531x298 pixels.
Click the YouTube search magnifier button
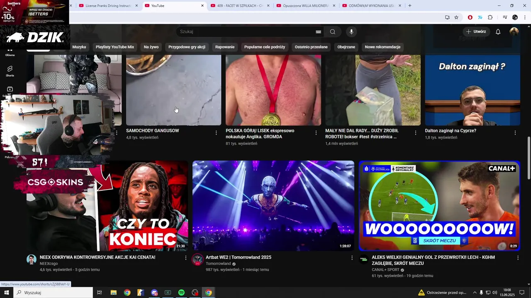(x=333, y=31)
